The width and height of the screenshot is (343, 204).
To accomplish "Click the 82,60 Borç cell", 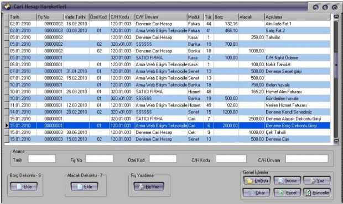I will coord(226,105).
